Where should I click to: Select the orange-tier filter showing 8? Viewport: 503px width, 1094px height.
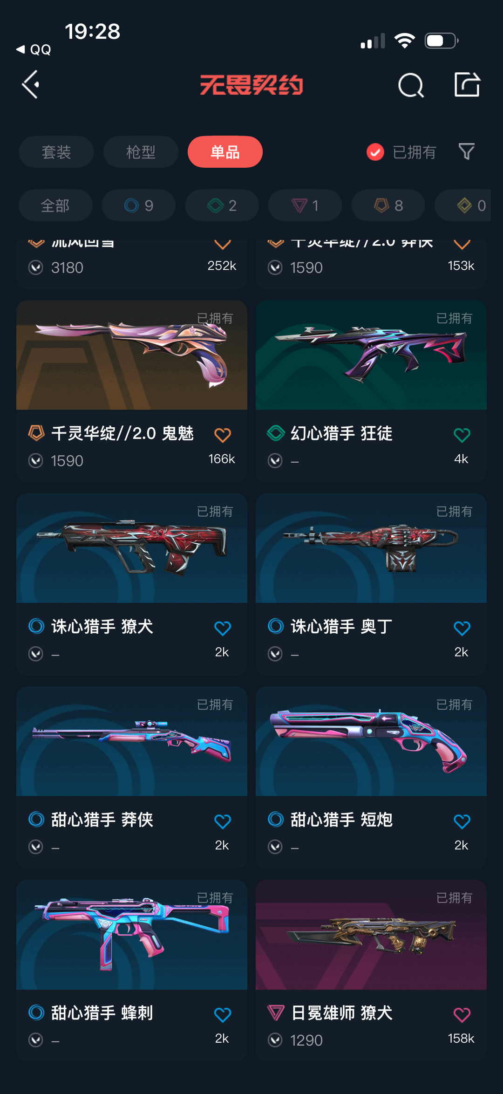pyautogui.click(x=388, y=205)
